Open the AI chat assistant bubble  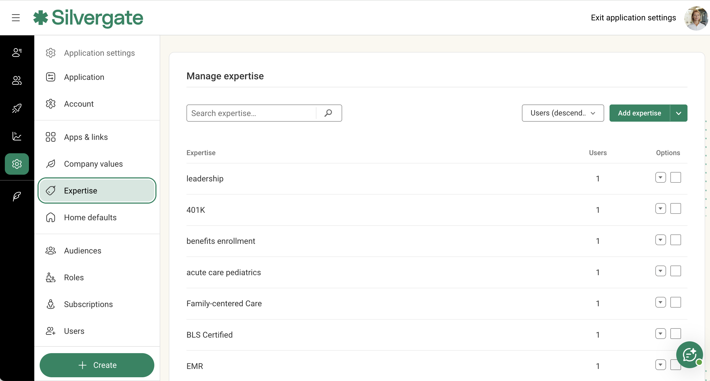tap(690, 355)
